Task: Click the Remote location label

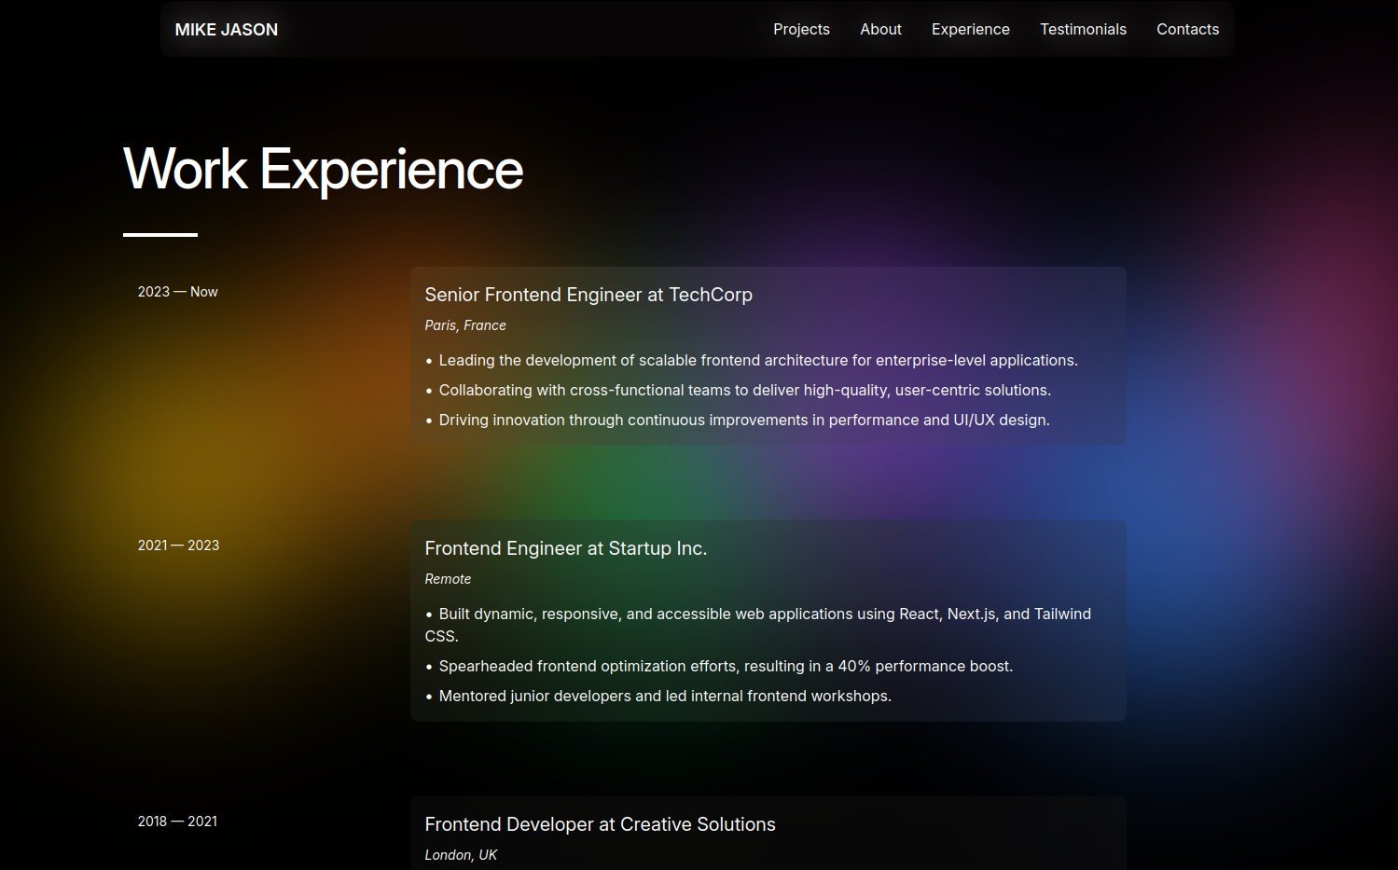Action: 448,579
